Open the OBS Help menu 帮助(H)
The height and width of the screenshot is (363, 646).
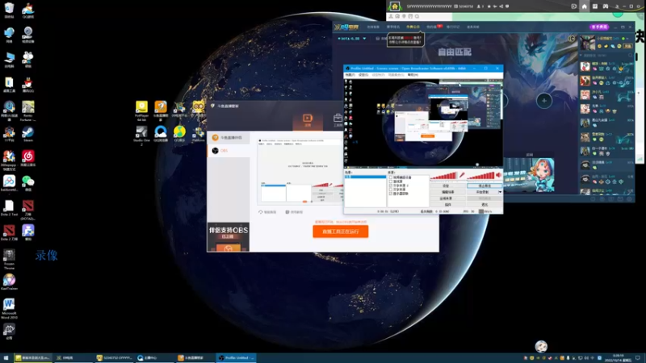pyautogui.click(x=413, y=75)
